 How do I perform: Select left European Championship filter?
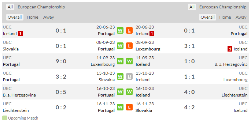click(41, 7)
